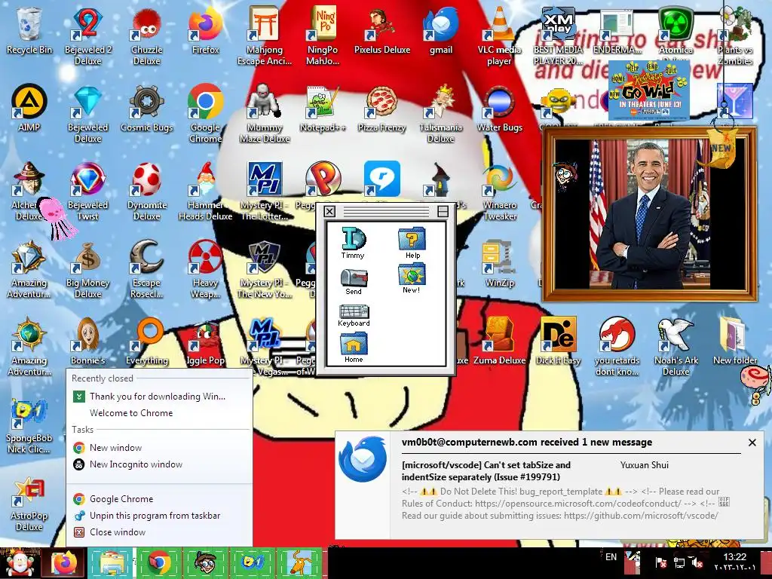Open the AIMP desktop icon

tap(29, 107)
